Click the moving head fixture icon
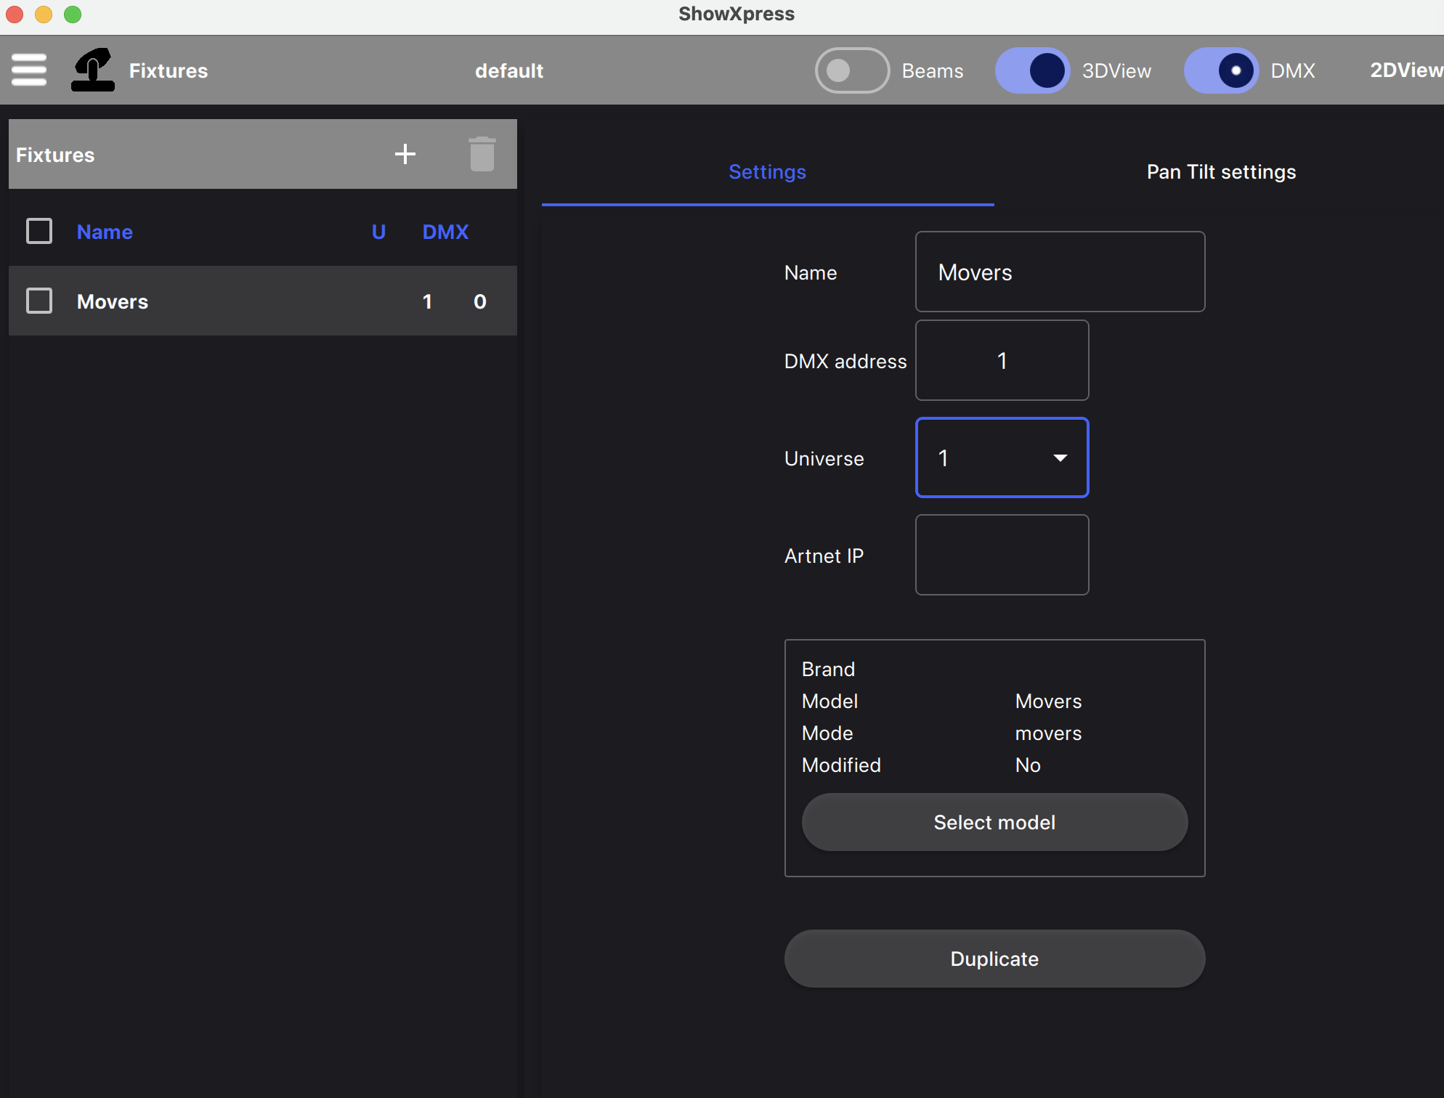This screenshot has width=1444, height=1098. point(93,70)
